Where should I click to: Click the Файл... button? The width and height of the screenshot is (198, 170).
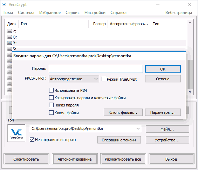click(167, 129)
